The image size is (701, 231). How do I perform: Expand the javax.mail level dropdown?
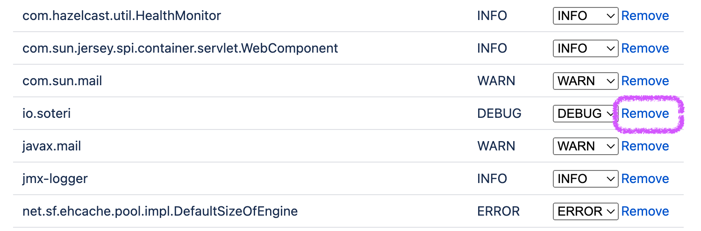click(x=585, y=146)
